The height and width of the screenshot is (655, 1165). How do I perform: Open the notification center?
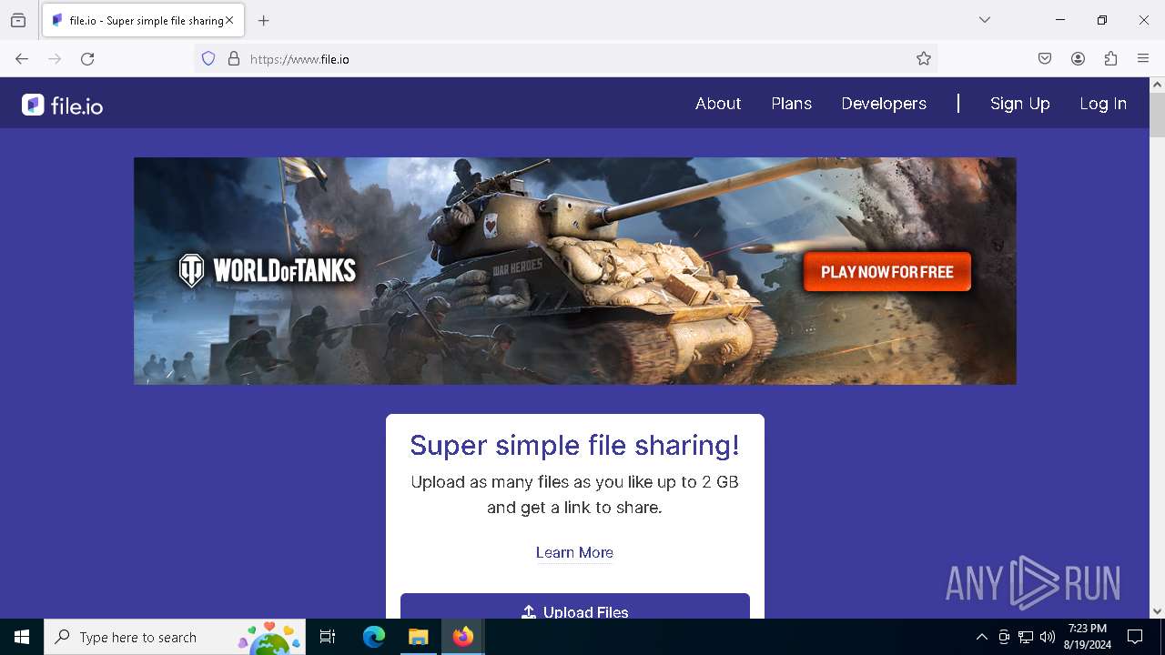coord(1135,637)
